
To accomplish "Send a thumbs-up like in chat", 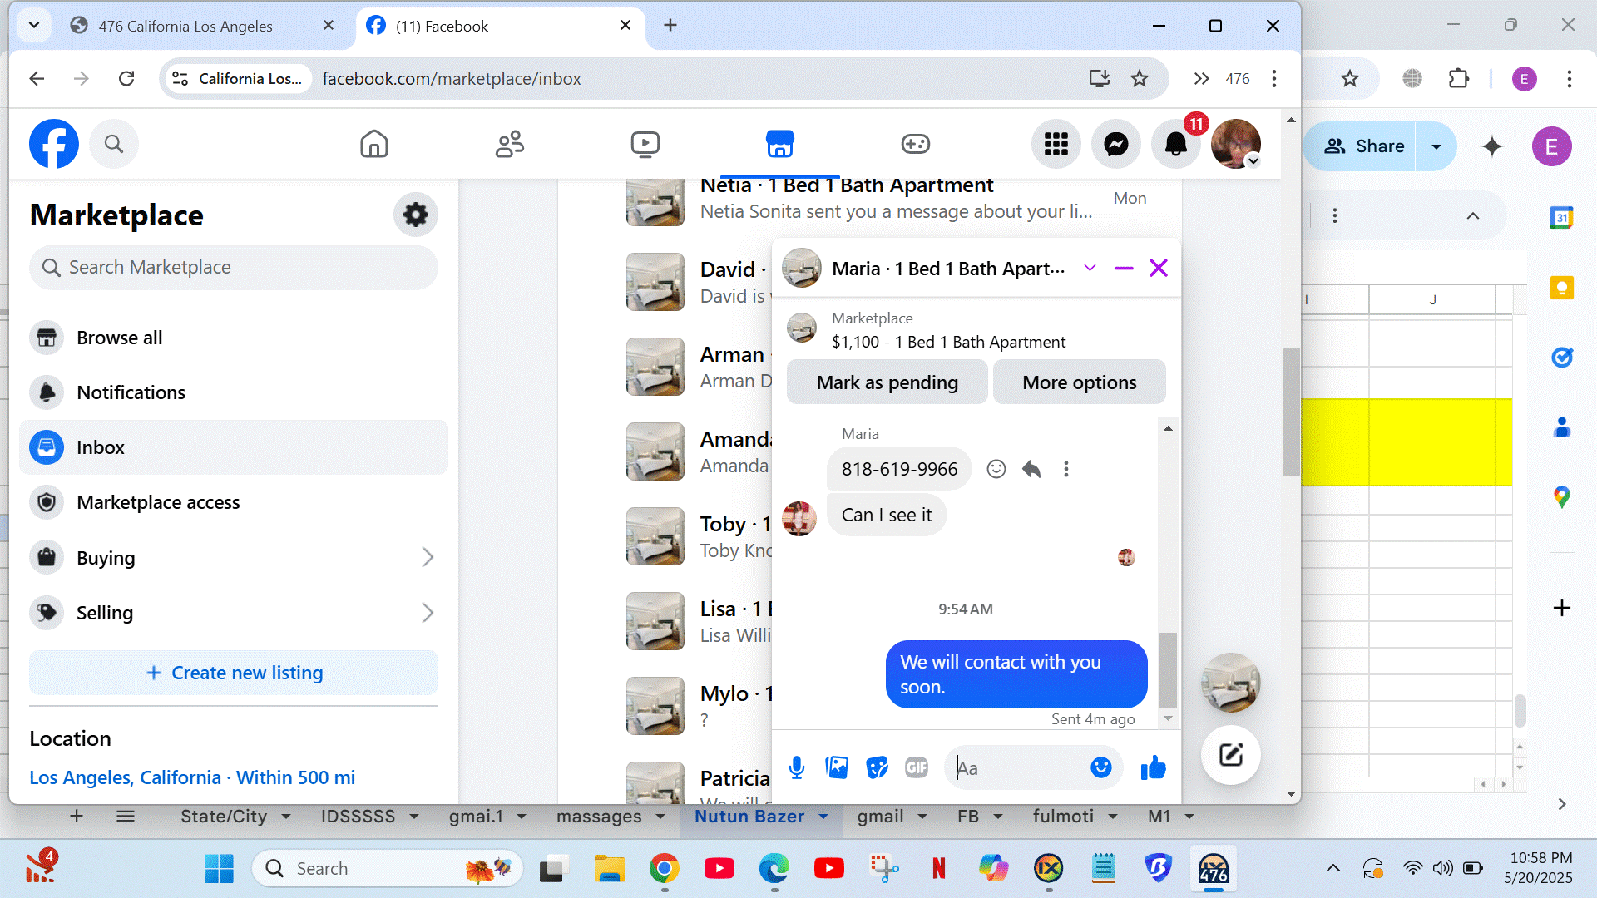I will point(1153,767).
